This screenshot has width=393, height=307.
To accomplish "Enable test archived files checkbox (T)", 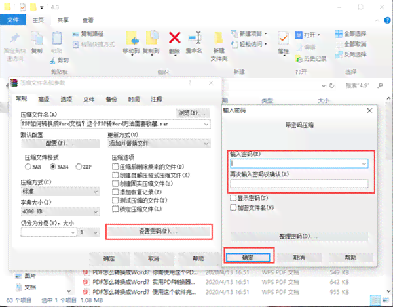I will 115,200.
